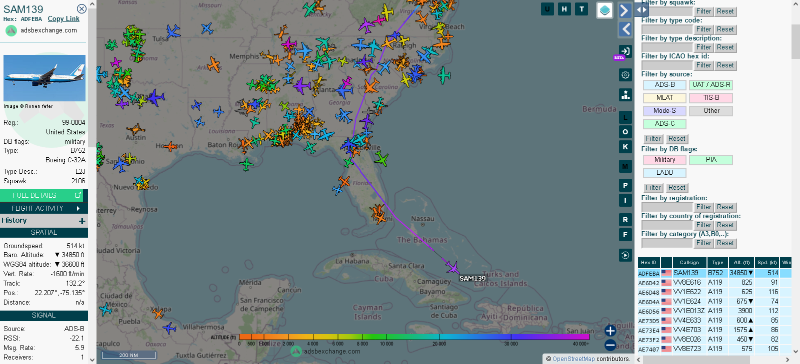
Task: Sort the table by Alt. (ft) column
Action: point(741,263)
